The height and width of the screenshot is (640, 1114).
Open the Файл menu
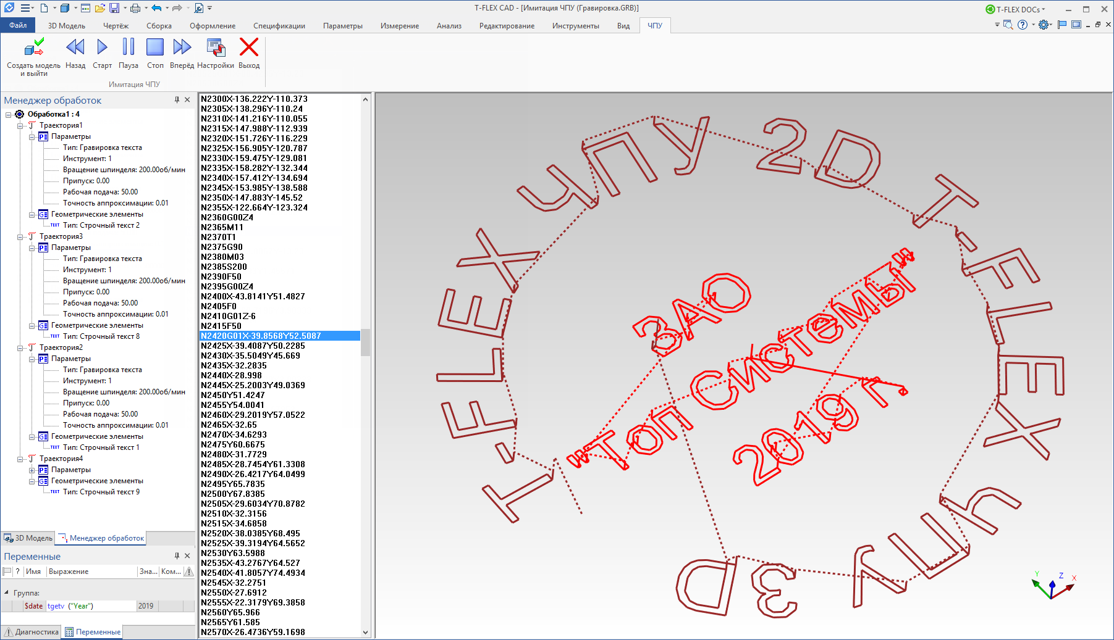(18, 25)
